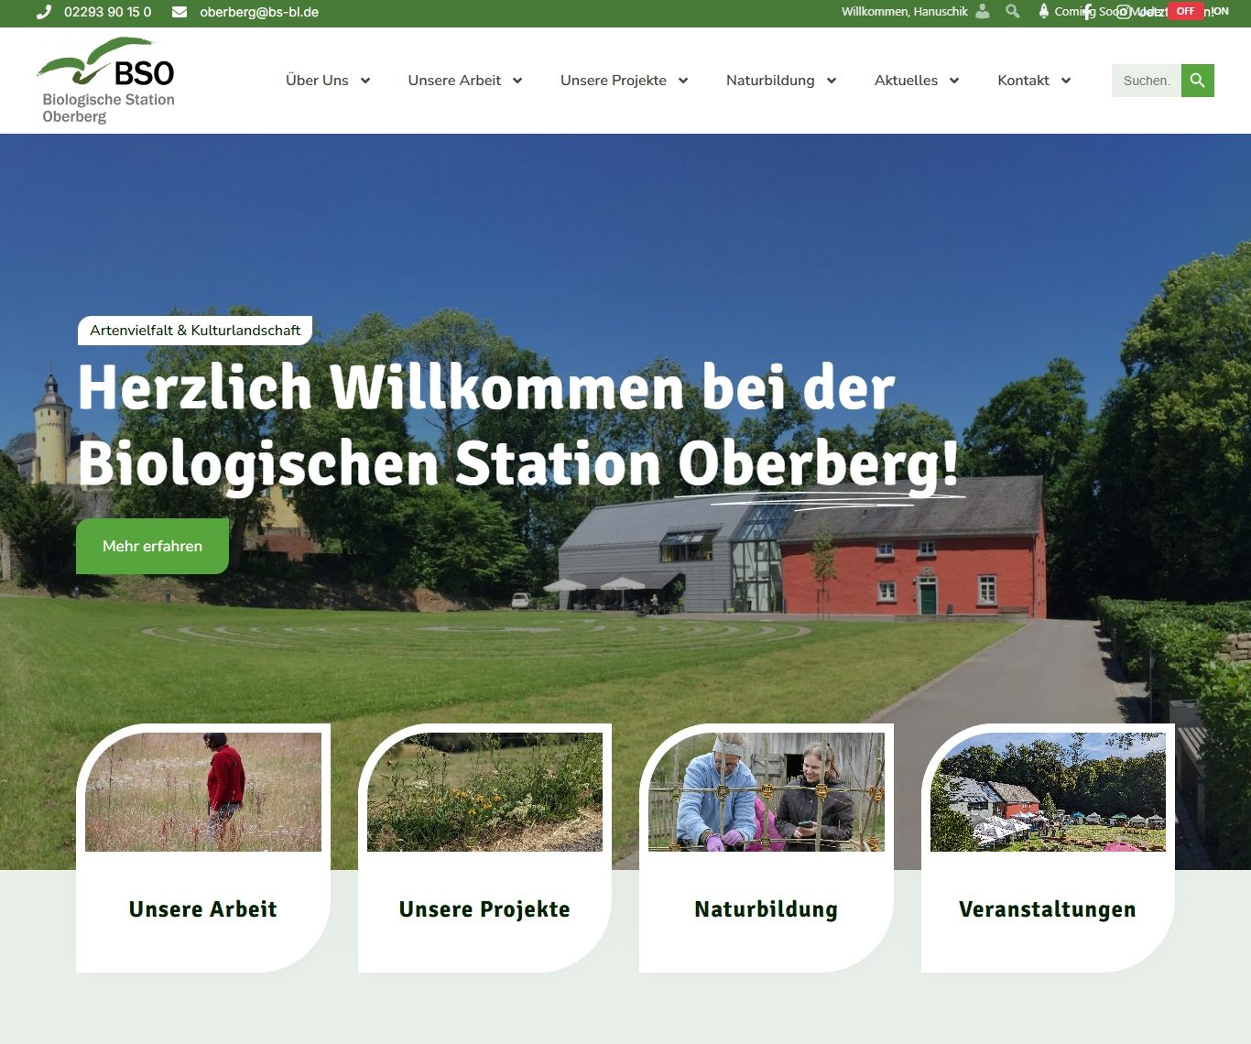Click the Mehr erfahren button
This screenshot has height=1044, width=1251.
point(152,546)
